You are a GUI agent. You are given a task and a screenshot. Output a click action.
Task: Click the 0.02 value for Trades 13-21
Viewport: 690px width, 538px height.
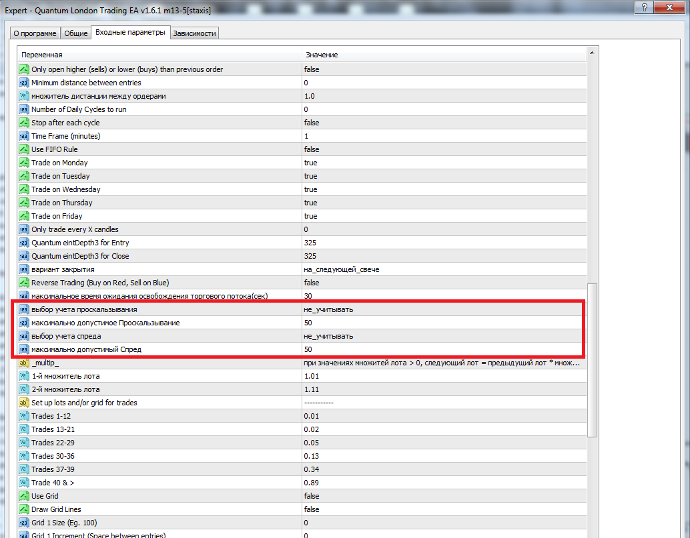click(x=312, y=429)
